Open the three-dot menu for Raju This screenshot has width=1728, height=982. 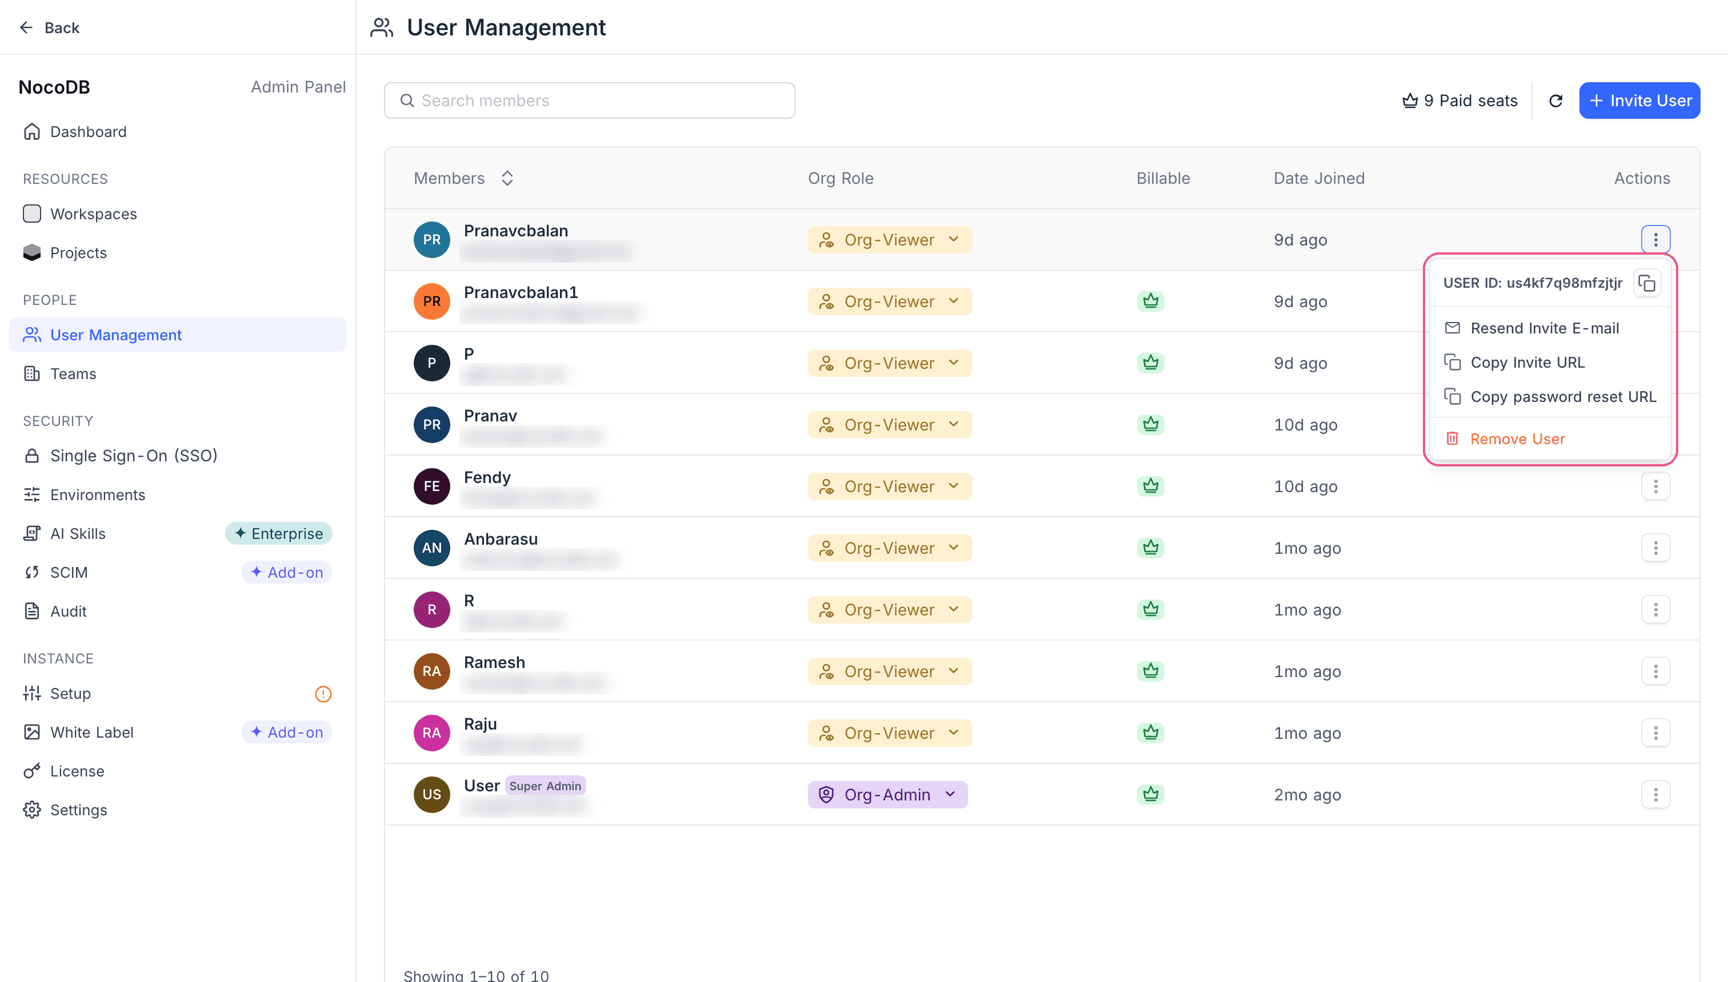coord(1655,733)
